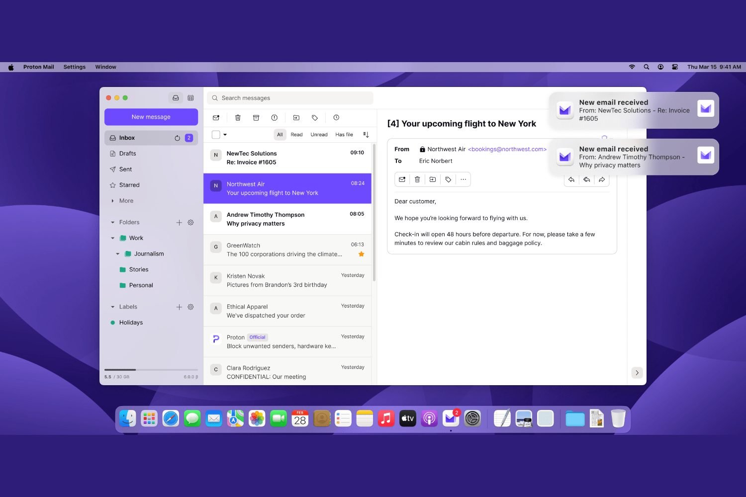This screenshot has height=497, width=746.
Task: Click the reply-all arrow icon
Action: pos(587,180)
